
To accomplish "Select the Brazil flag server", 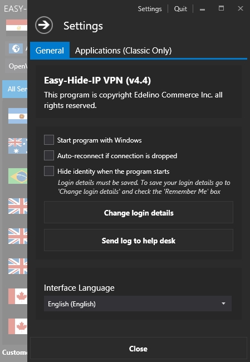I will (18, 176).
